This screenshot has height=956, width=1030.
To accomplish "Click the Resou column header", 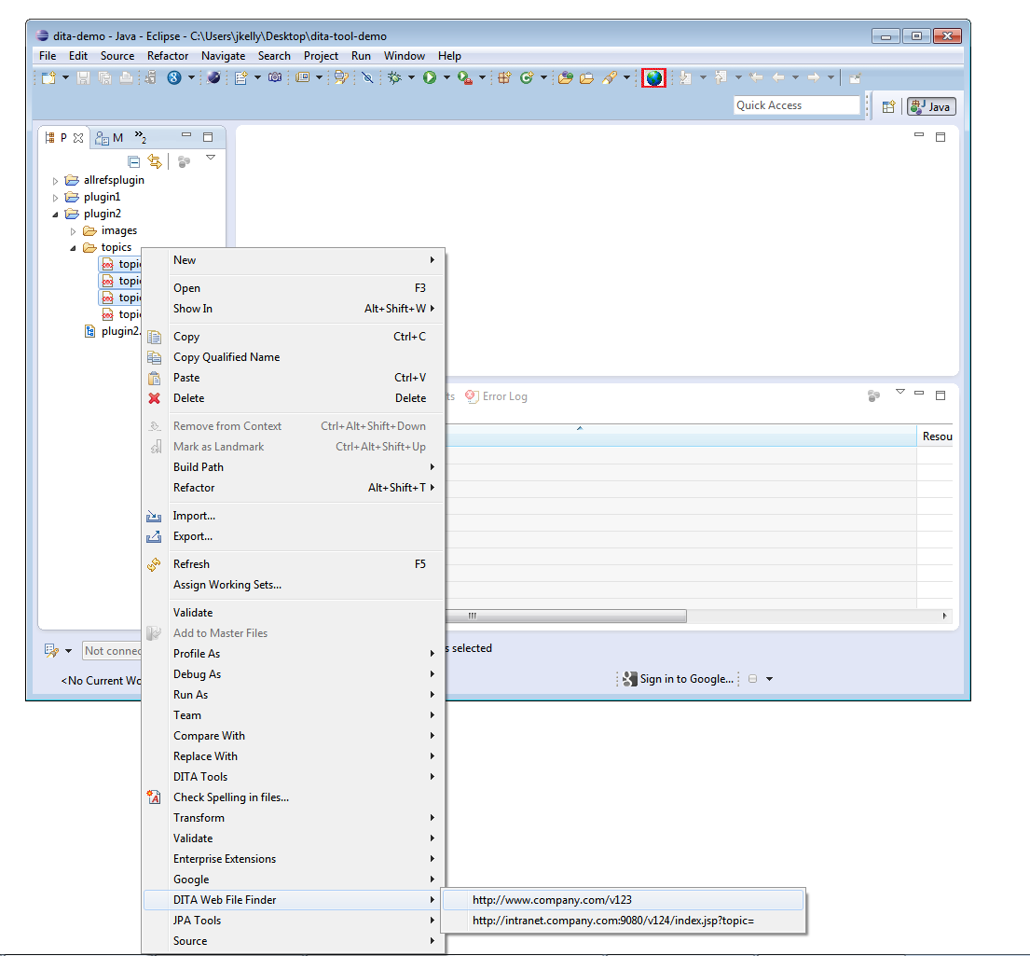I will point(937,436).
